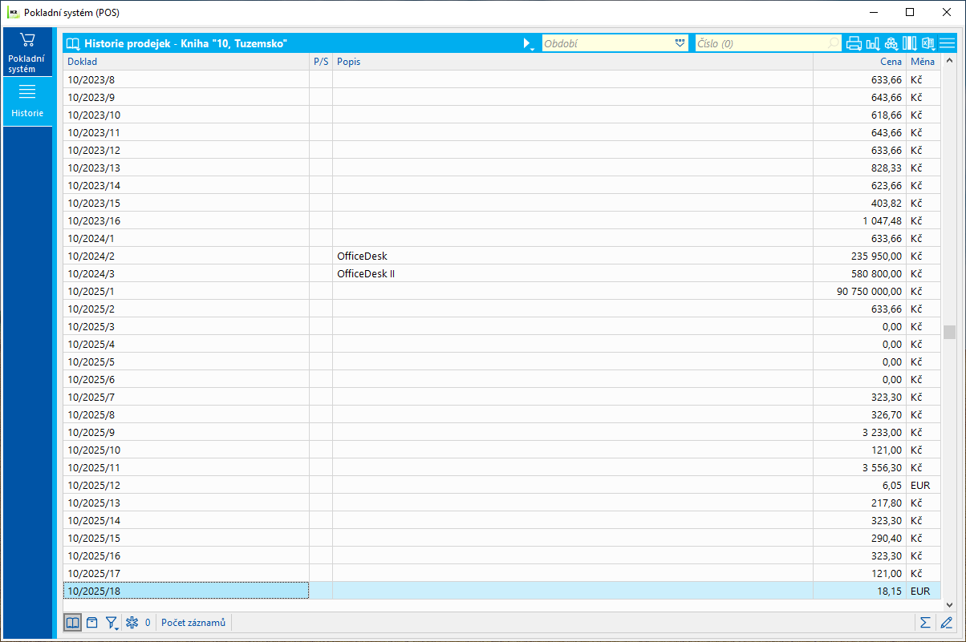966x642 pixels.
Task: Click the price 290,40
Action: click(x=887, y=538)
